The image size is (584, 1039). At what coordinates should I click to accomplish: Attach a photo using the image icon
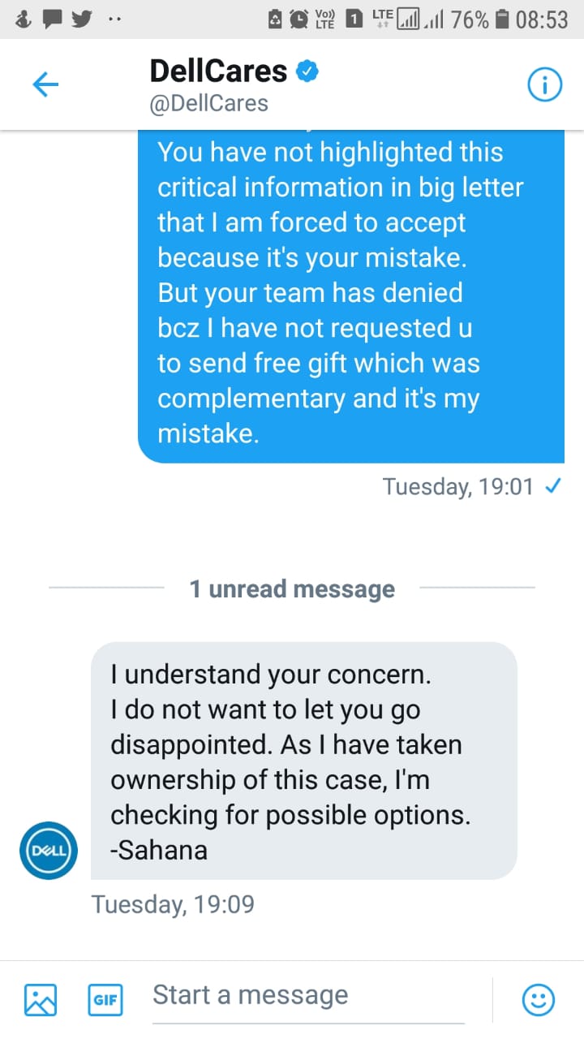[x=41, y=999]
